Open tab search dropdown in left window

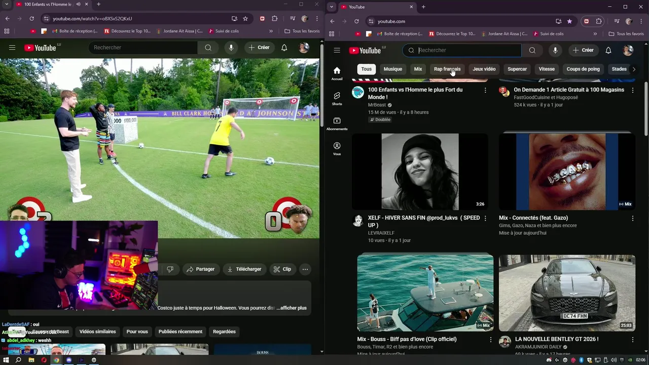pos(7,4)
